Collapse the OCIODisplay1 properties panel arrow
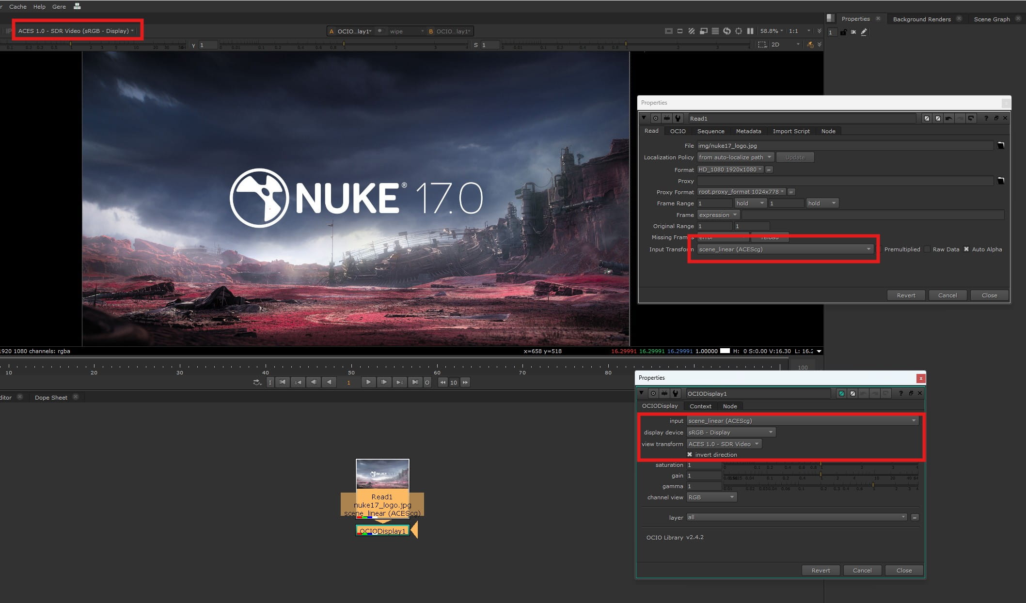Screen dimensions: 1026x603 point(642,393)
